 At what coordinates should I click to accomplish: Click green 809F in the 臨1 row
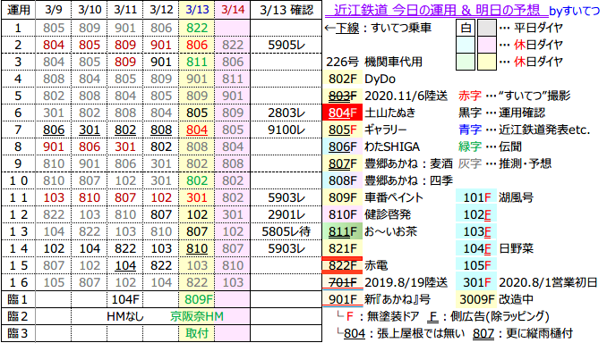pos(199,299)
